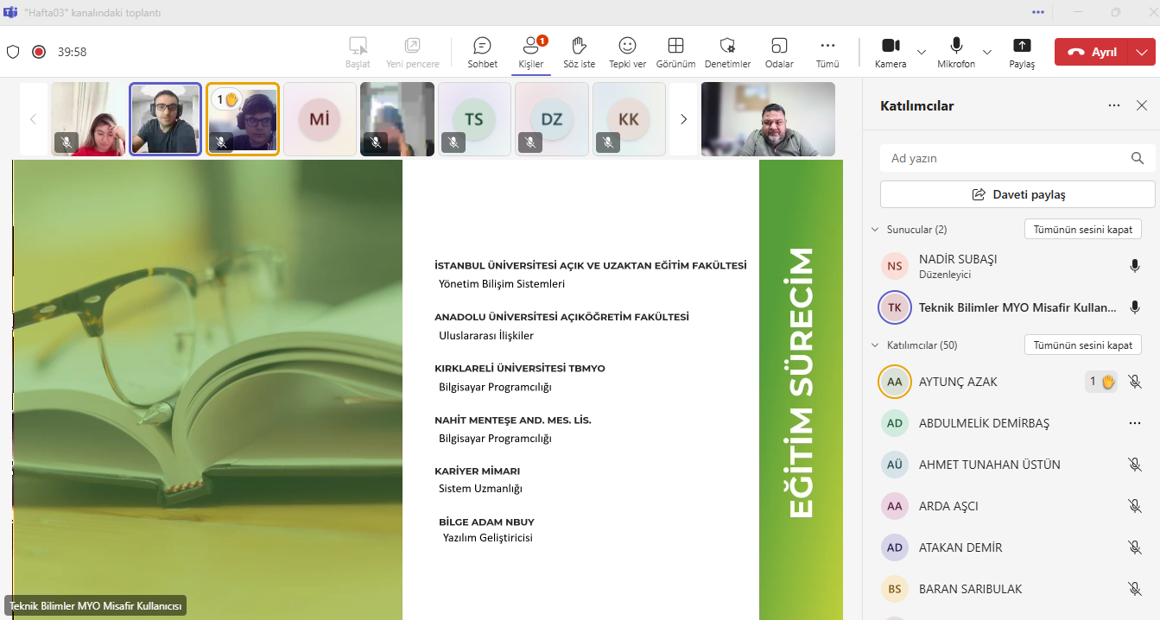Click Paylaş to share screen

[1022, 52]
